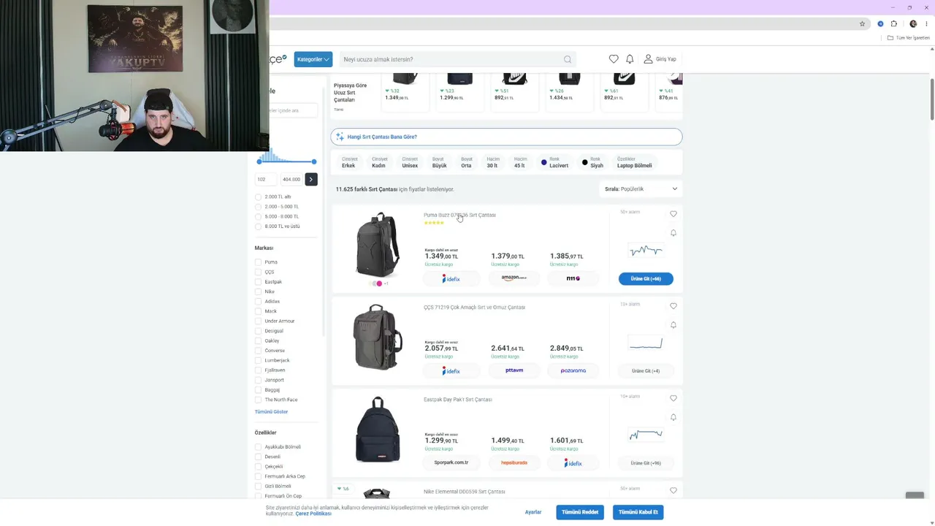The height and width of the screenshot is (526, 935).
Task: Check the Puma brand checkbox
Action: 258,262
